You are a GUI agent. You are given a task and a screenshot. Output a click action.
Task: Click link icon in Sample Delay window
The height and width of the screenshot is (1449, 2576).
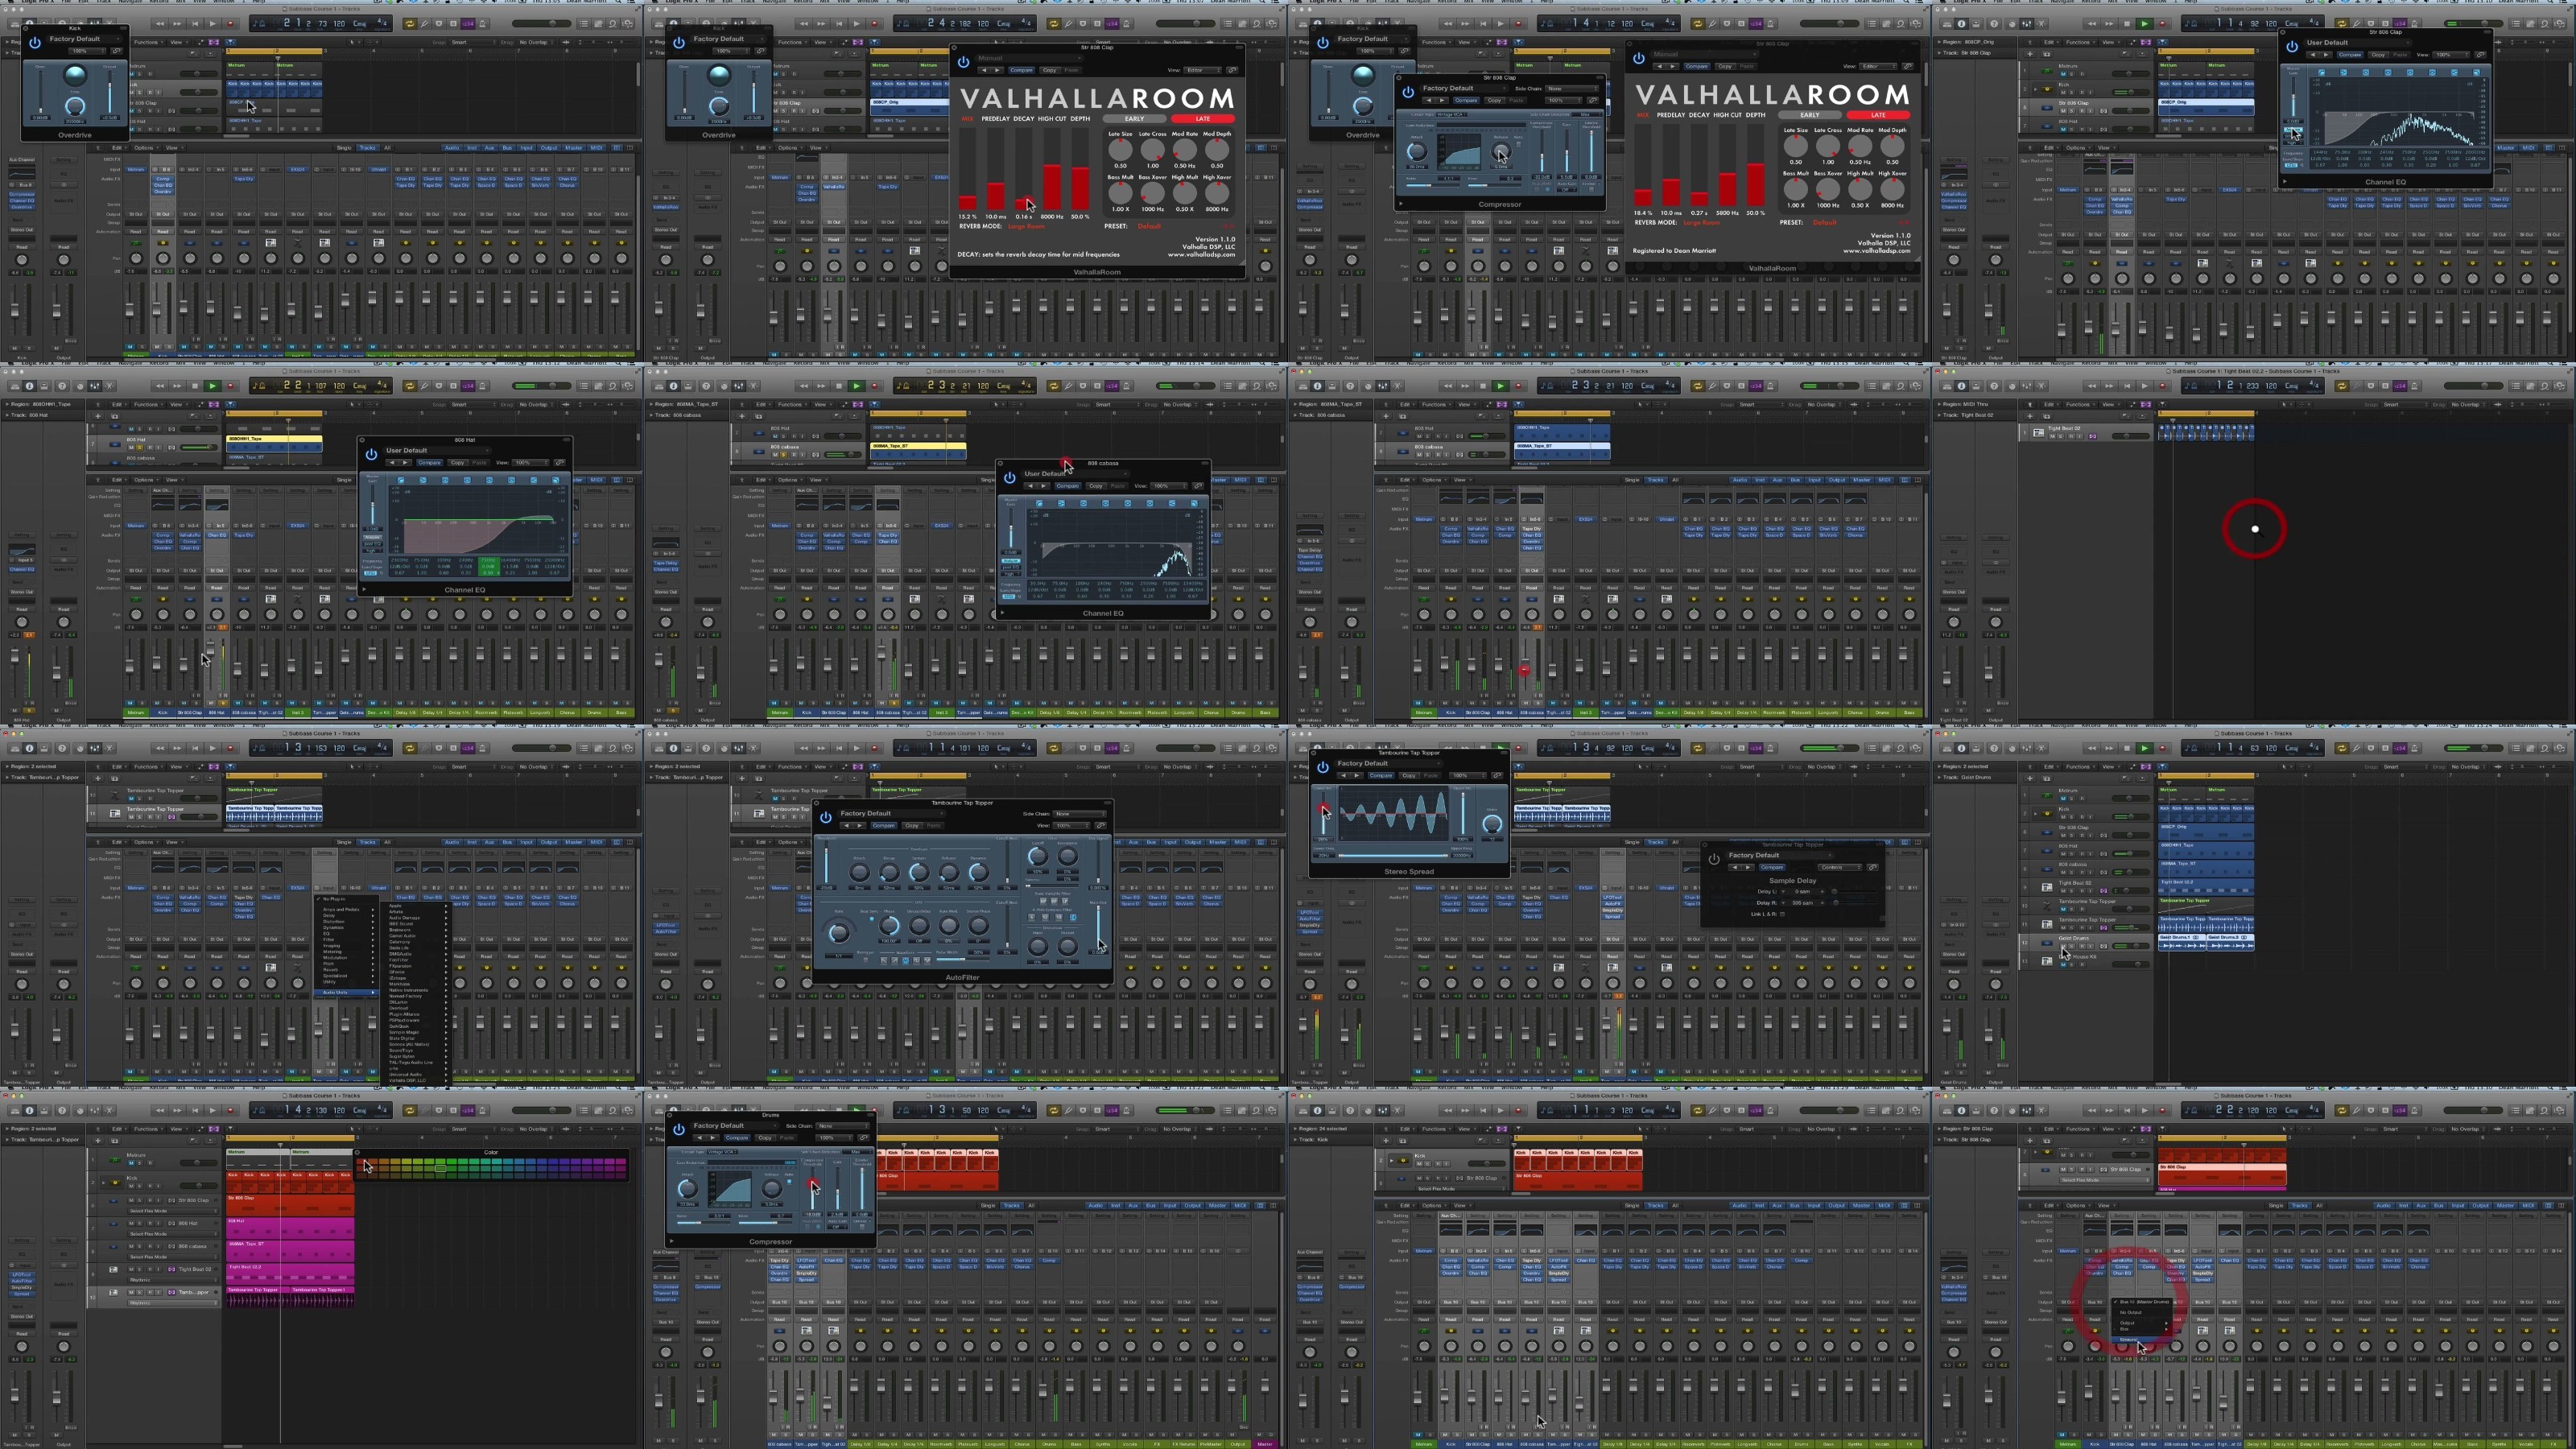click(1872, 867)
